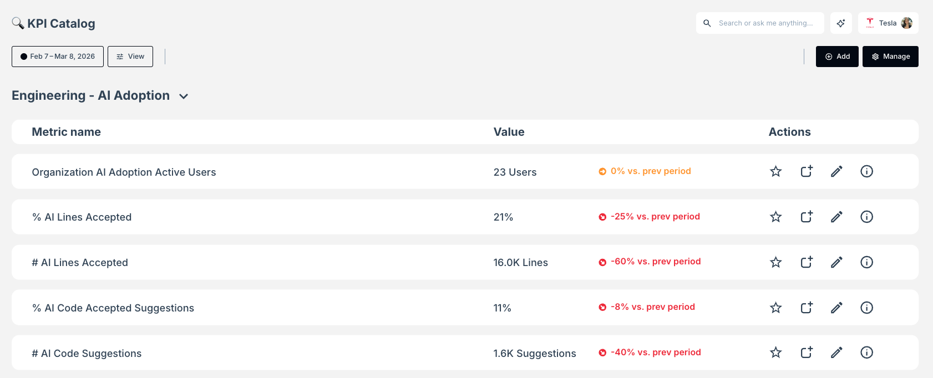933x378 pixels.
Task: View info for % AI Code Accepted Suggestions
Action: pyautogui.click(x=866, y=308)
